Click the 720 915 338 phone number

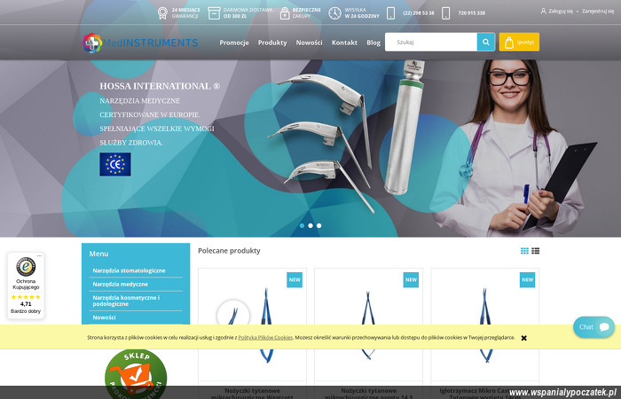click(472, 13)
